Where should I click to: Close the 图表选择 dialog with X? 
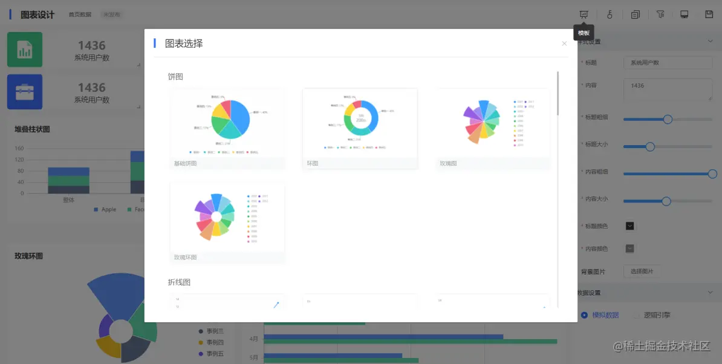click(x=564, y=44)
